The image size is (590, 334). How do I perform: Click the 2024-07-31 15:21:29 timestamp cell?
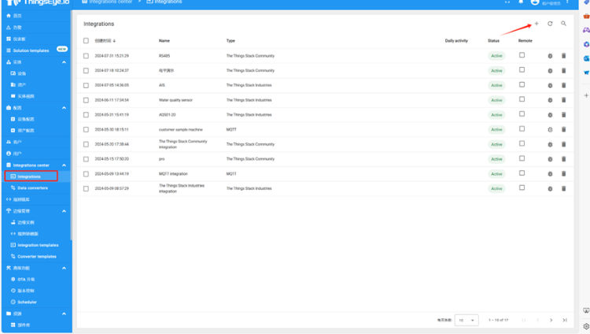112,56
